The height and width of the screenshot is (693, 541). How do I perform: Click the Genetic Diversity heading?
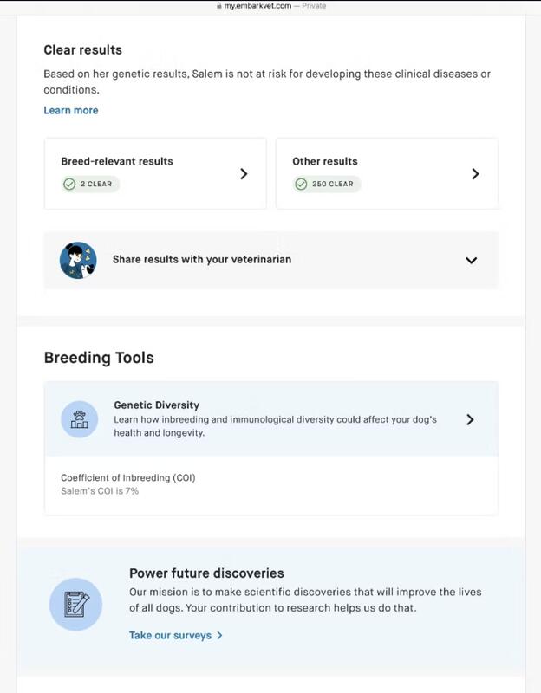pyautogui.click(x=156, y=405)
